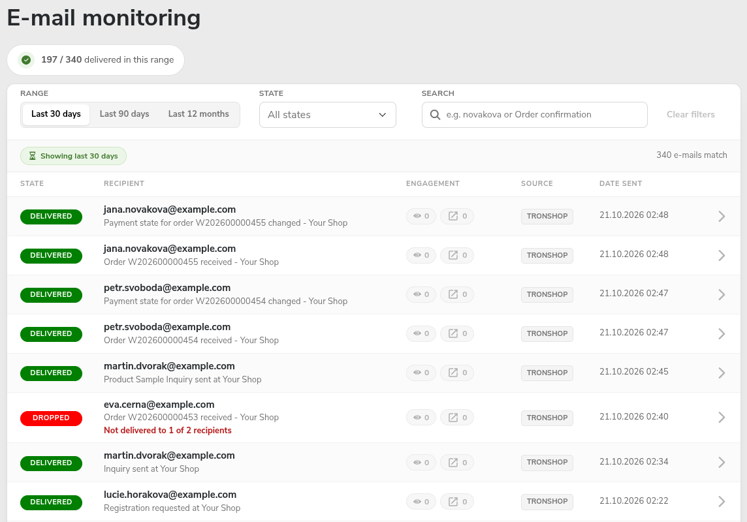The image size is (747, 522).
Task: Expand Order W202600000455 received row chevron
Action: tap(722, 256)
